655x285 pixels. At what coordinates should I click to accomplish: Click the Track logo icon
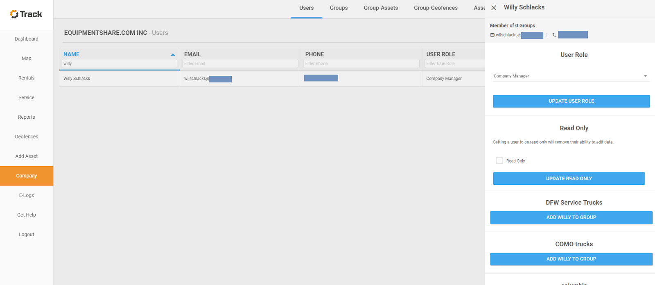click(14, 14)
